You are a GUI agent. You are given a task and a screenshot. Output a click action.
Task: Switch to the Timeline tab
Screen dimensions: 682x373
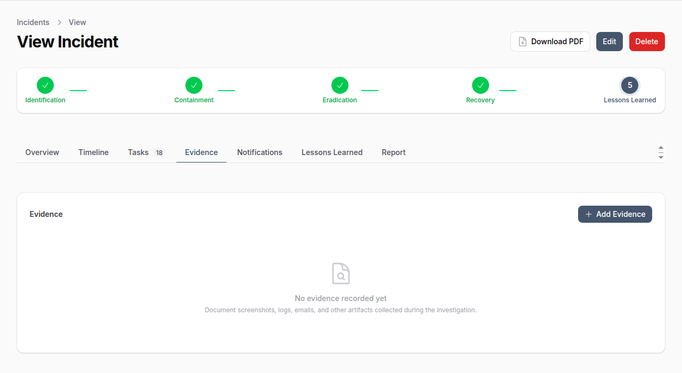[x=93, y=152]
